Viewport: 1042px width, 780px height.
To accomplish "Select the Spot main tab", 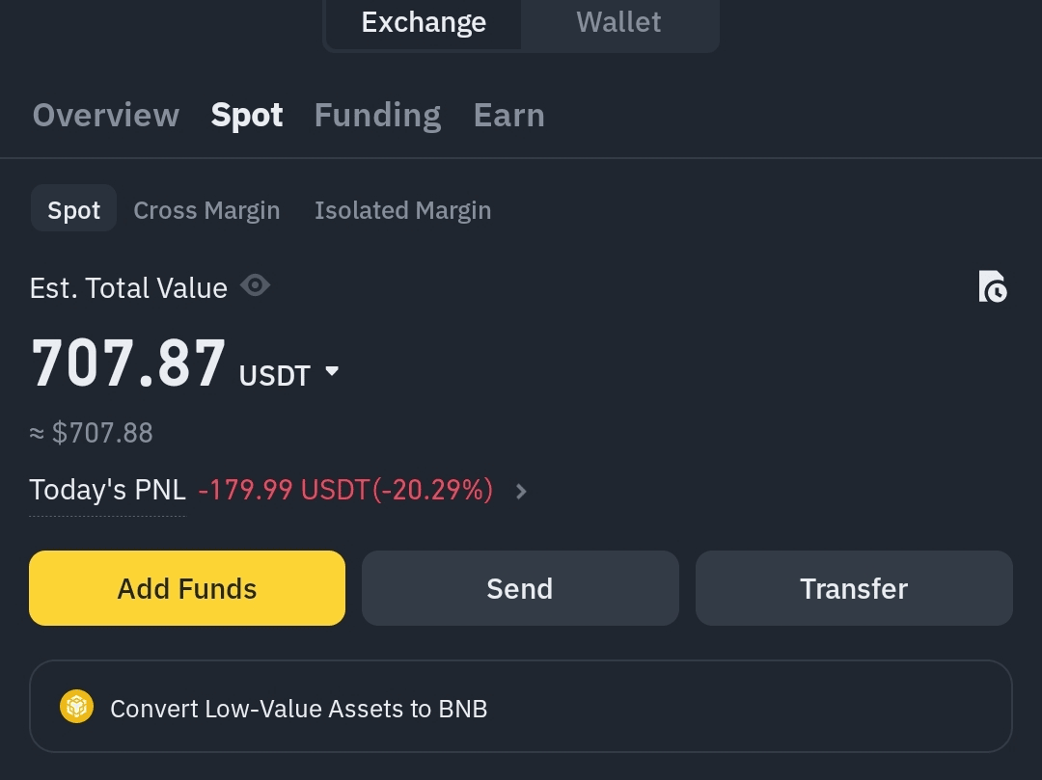I will (247, 116).
